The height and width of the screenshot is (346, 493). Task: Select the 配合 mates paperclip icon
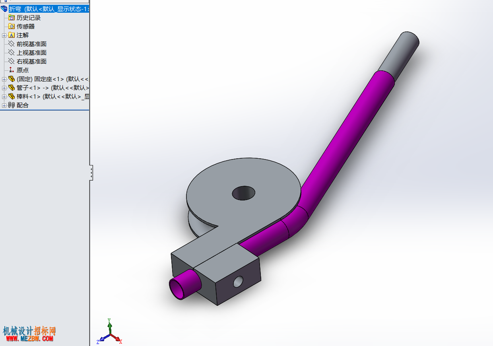click(x=12, y=105)
